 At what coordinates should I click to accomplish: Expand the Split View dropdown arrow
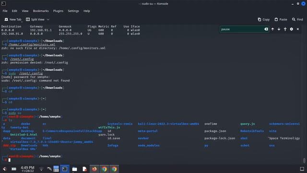(x=48, y=19)
